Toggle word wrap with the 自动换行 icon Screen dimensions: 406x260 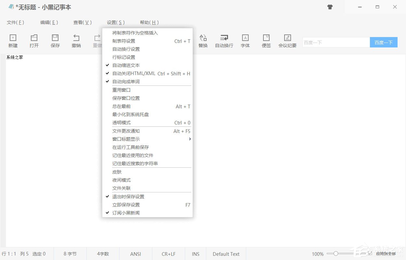224,41
